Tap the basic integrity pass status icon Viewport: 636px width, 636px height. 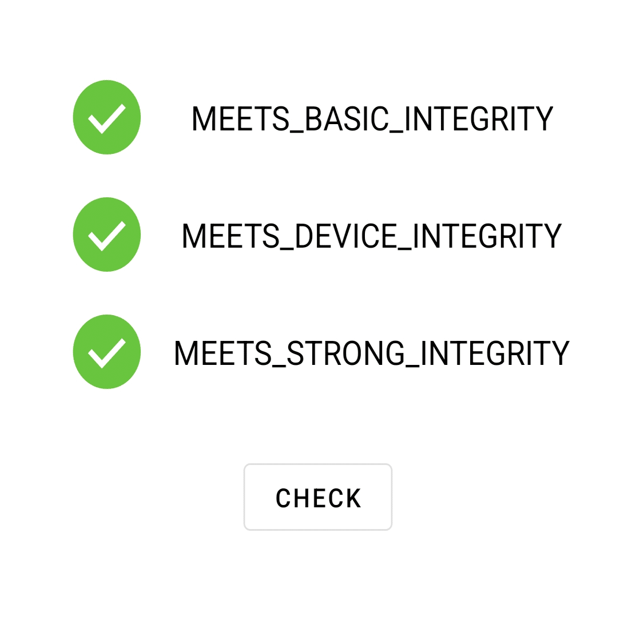click(x=107, y=117)
